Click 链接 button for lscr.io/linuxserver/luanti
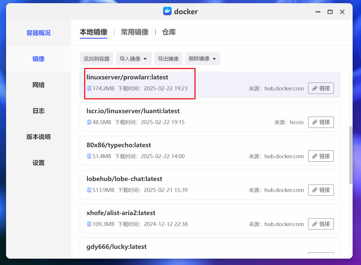This screenshot has width=361, height=265. tap(321, 122)
